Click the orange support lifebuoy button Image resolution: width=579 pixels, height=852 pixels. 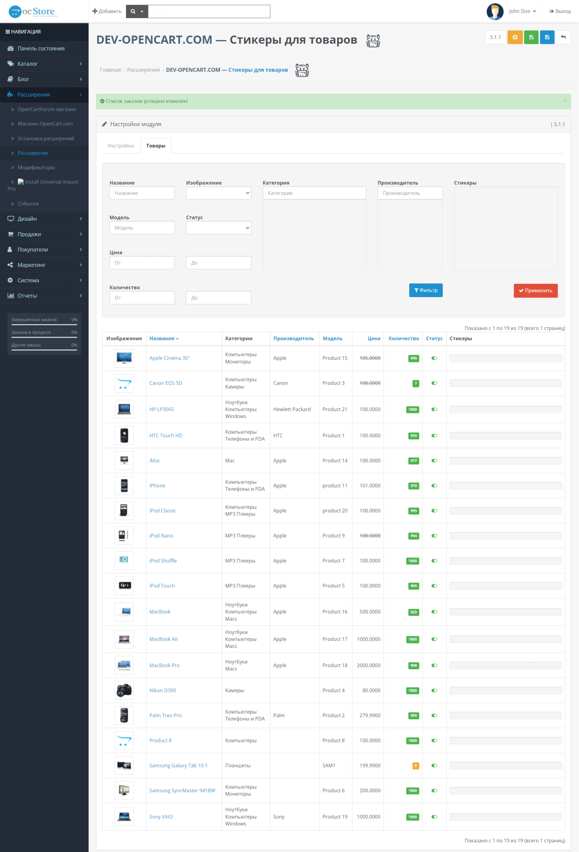point(515,37)
